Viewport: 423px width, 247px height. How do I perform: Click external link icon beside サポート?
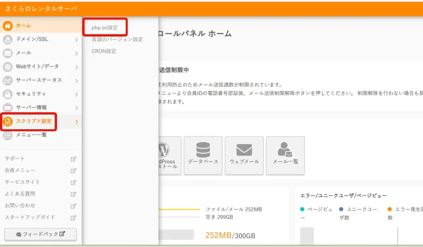tap(73, 159)
